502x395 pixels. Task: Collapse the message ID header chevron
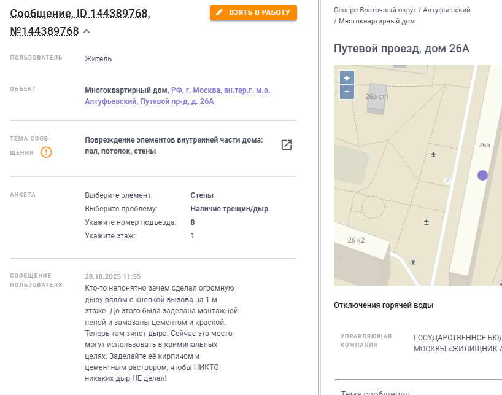click(x=87, y=31)
